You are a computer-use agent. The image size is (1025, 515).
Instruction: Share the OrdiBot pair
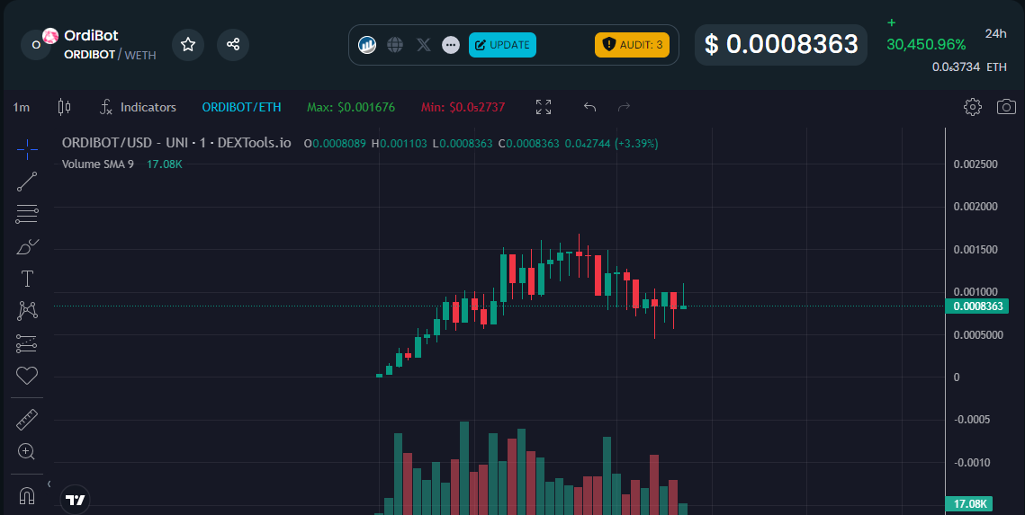[233, 44]
